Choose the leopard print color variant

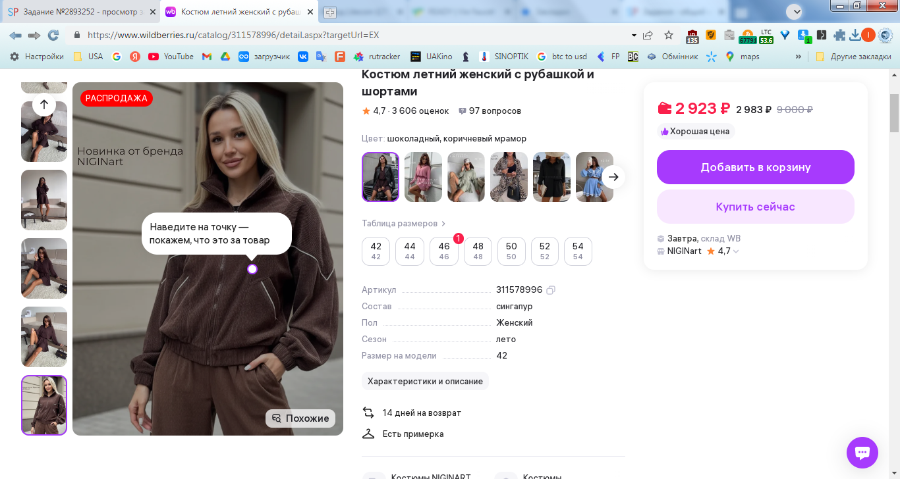pos(509,177)
